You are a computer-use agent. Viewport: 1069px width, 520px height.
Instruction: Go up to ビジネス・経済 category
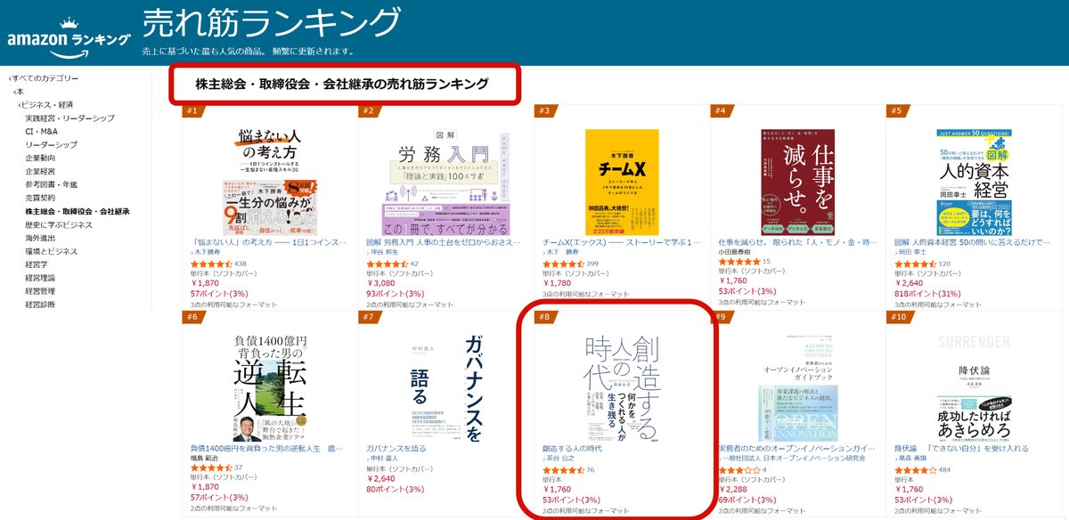[46, 105]
